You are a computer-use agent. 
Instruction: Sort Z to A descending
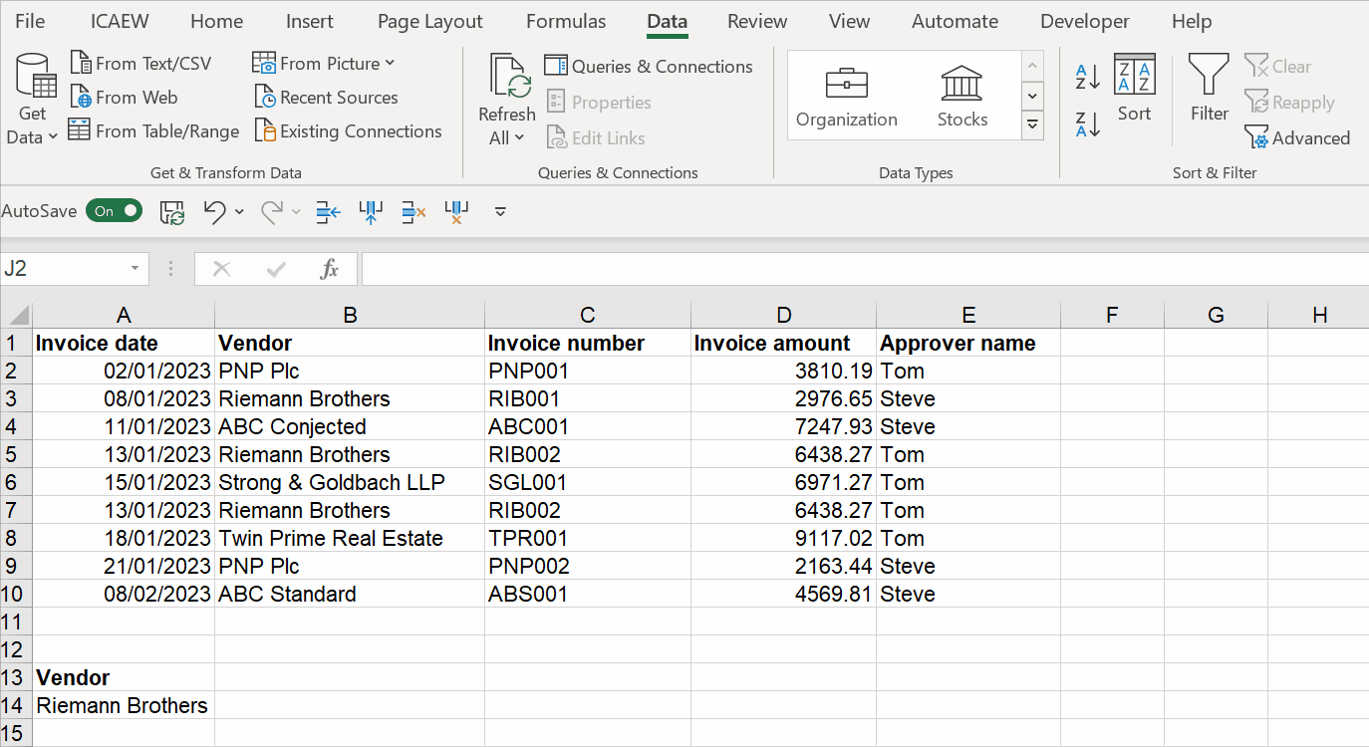pyautogui.click(x=1087, y=124)
